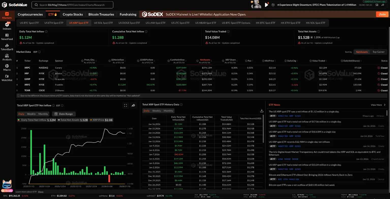Open the NewsFeed sidebar section

[7, 37]
